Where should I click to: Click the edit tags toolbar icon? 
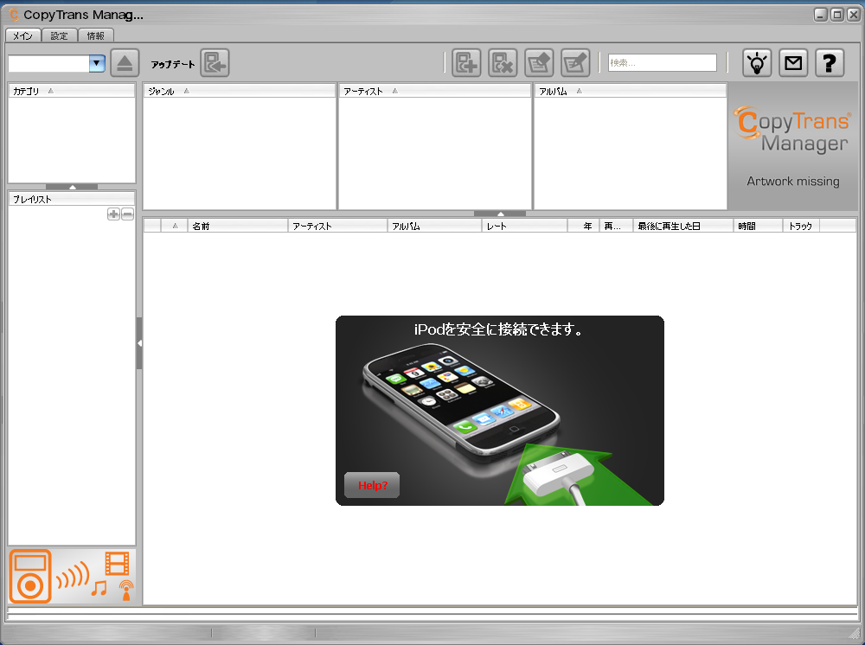539,63
